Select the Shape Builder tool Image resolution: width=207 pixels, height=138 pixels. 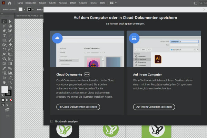coord(4,59)
